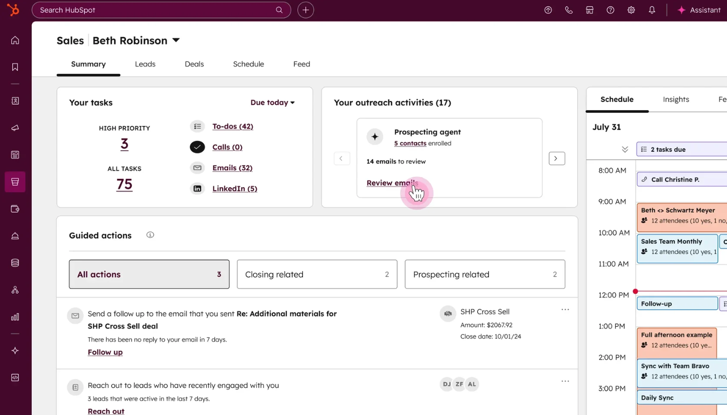This screenshot has width=727, height=415.
Task: Switch to the Schedule tab in main nav
Action: [249, 64]
